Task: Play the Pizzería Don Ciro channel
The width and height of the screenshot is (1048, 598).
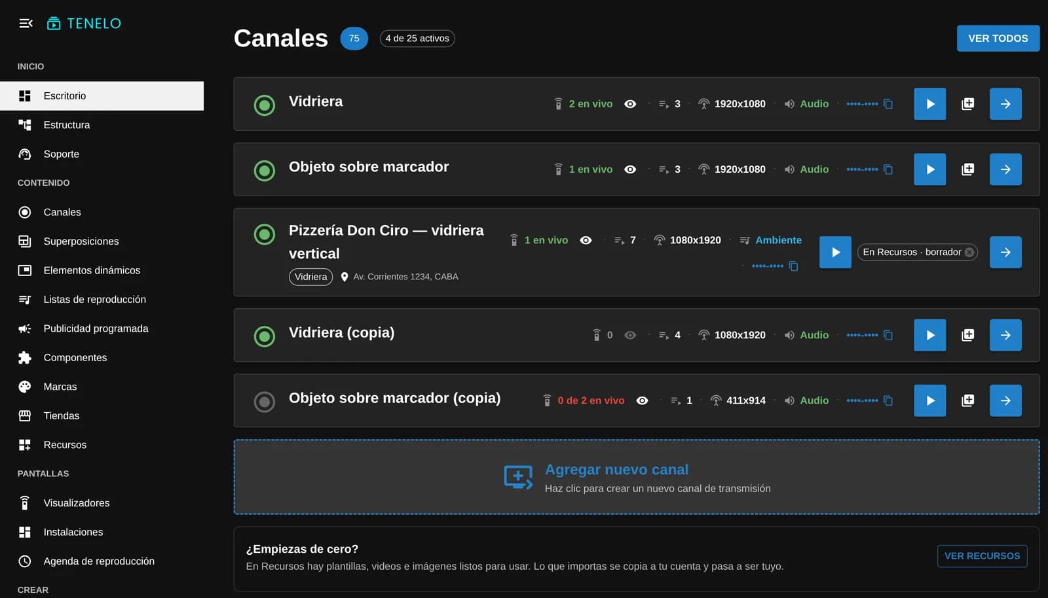Action: [x=836, y=253]
